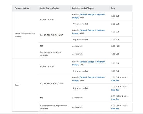This screenshot has width=143, height=114.
Task: Open Europe I link in Cards AL, BA row
Action: click(x=83, y=77)
